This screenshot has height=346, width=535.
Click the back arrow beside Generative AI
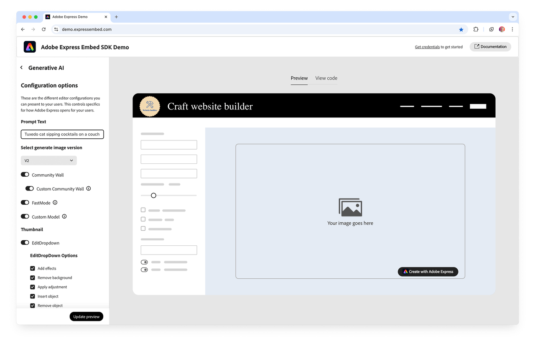pyautogui.click(x=22, y=68)
